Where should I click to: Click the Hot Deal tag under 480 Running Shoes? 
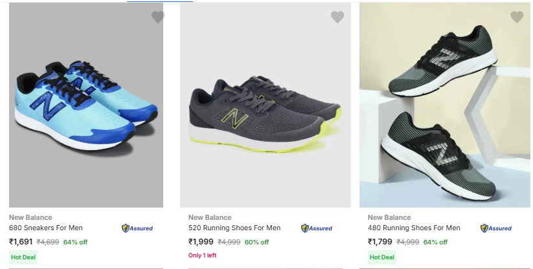coord(381,257)
